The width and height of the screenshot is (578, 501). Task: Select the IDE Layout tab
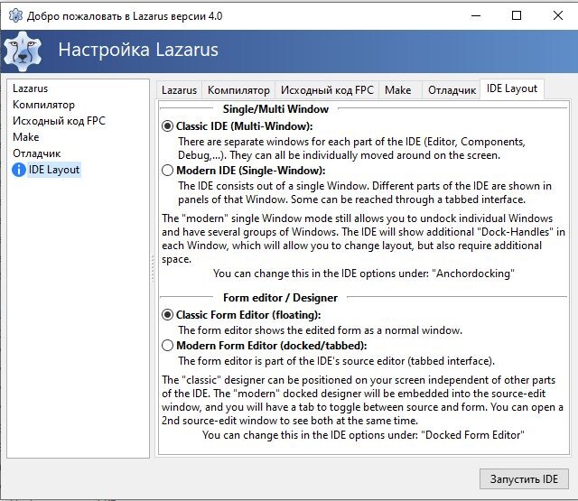[x=512, y=88]
